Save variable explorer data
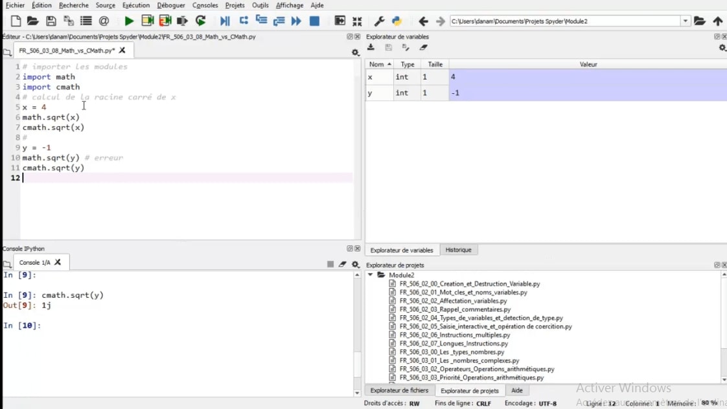Screen dimensions: 727x409 pos(389,47)
